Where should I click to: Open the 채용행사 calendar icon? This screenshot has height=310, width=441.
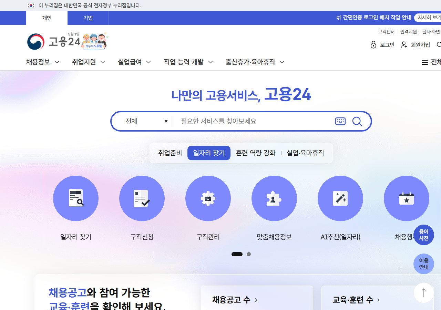pos(407,198)
